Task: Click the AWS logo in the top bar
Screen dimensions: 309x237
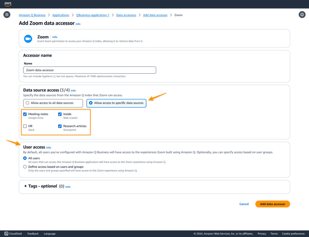Action: click(x=8, y=4)
